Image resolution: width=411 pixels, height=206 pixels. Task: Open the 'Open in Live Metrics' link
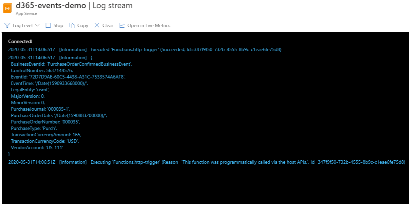click(x=148, y=25)
